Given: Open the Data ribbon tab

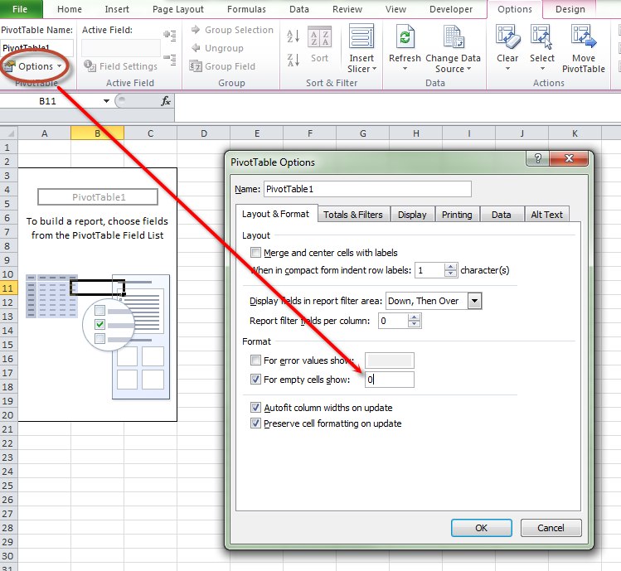Looking at the screenshot, I should pyautogui.click(x=299, y=9).
